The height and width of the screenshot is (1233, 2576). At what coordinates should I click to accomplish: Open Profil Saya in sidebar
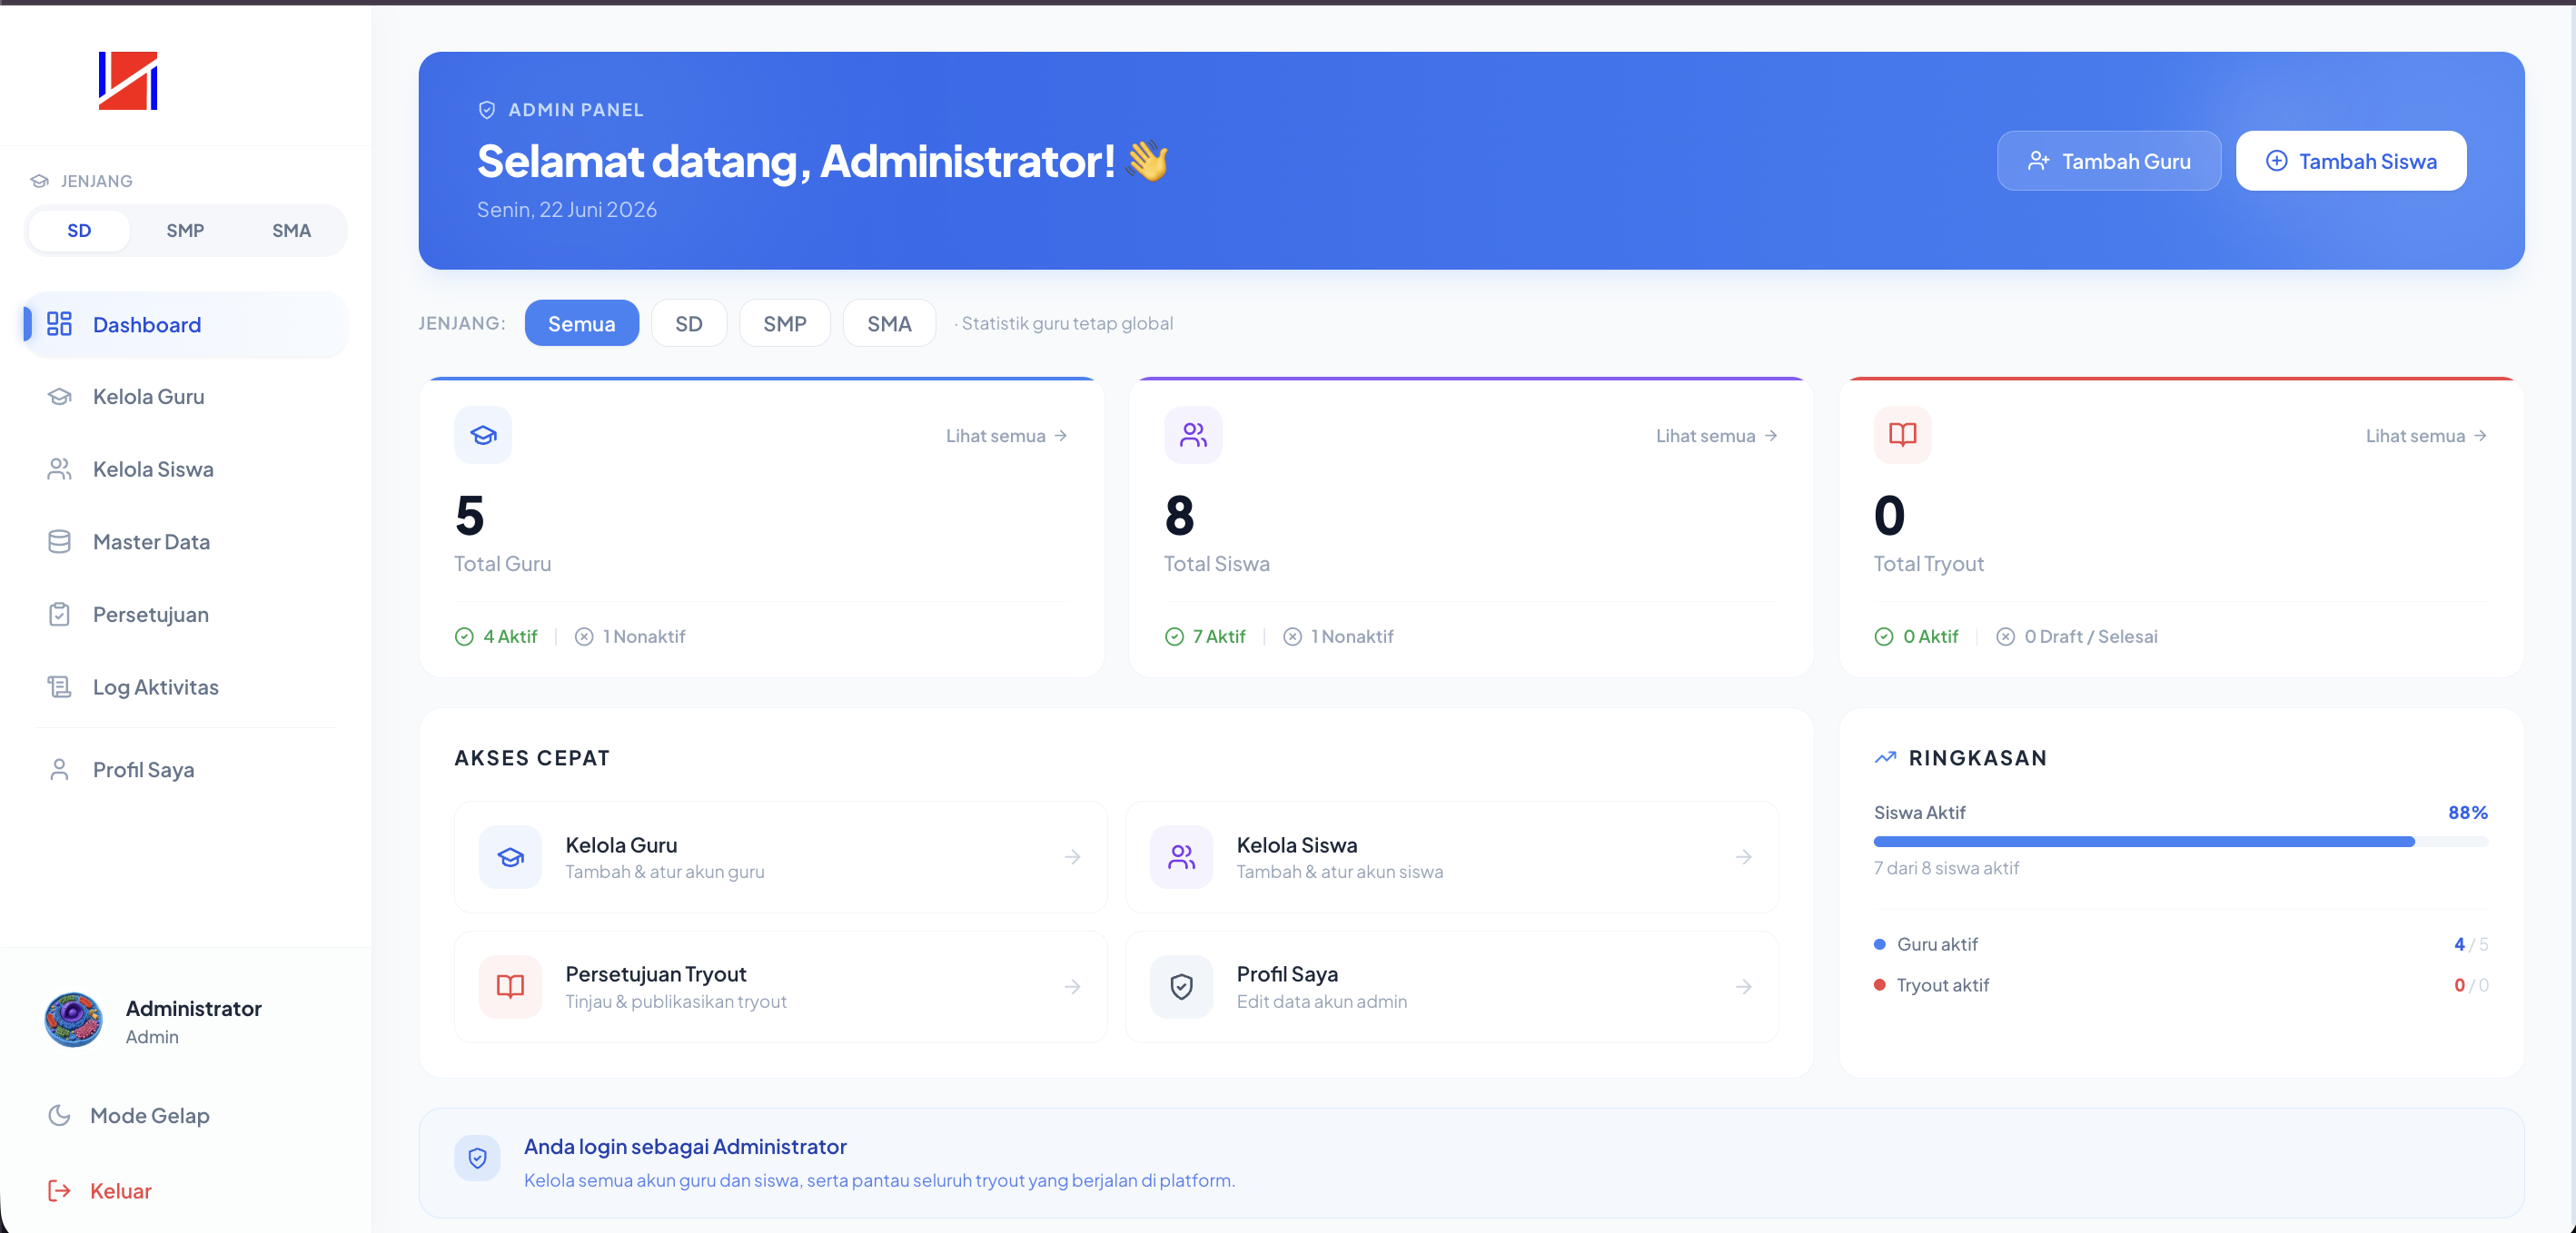[x=186, y=769]
